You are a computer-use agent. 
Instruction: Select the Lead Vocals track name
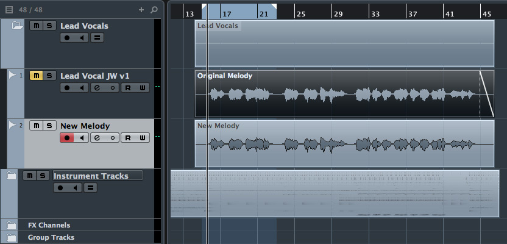coord(84,26)
